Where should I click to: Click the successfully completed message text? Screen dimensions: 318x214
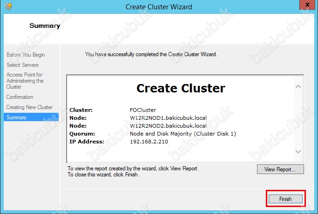(151, 54)
